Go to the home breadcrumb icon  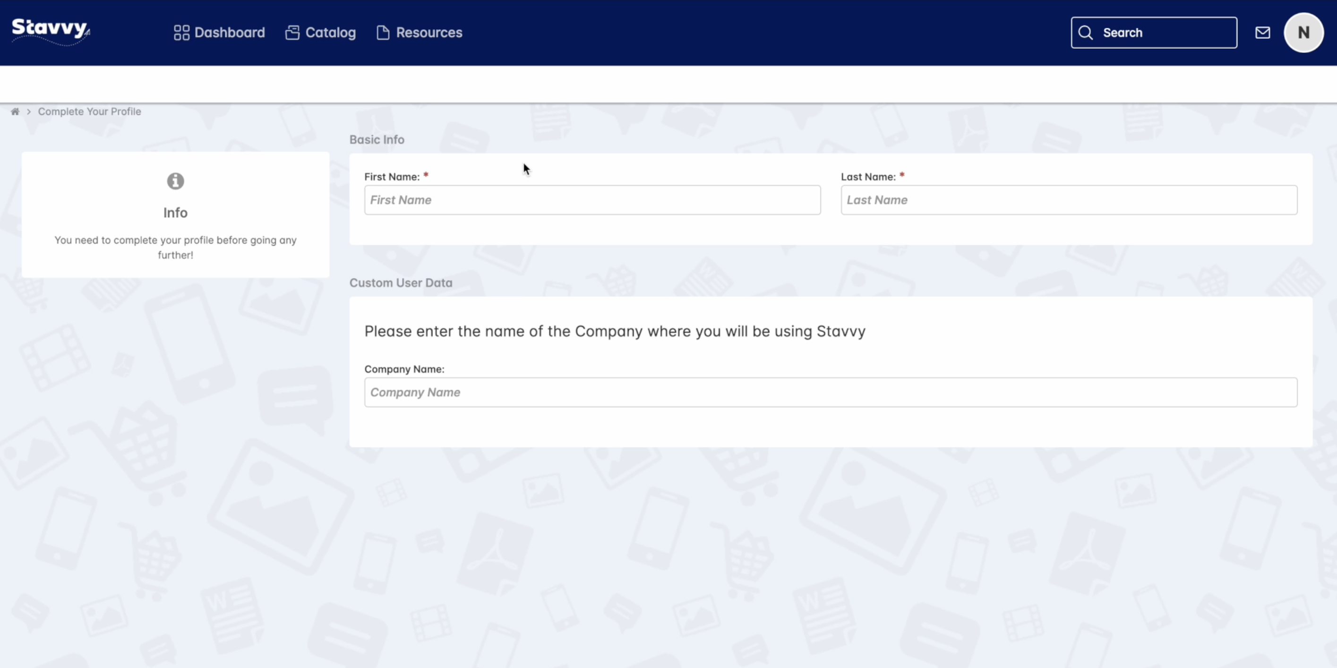tap(15, 111)
